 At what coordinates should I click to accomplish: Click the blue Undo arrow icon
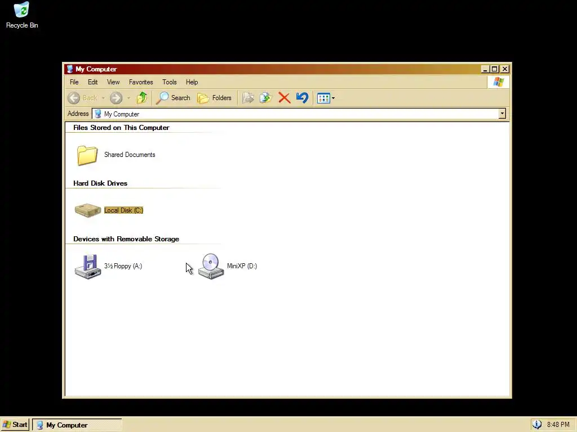pyautogui.click(x=302, y=98)
